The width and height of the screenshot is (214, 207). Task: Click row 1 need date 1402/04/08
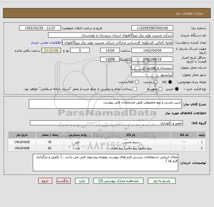click(x=22, y=142)
